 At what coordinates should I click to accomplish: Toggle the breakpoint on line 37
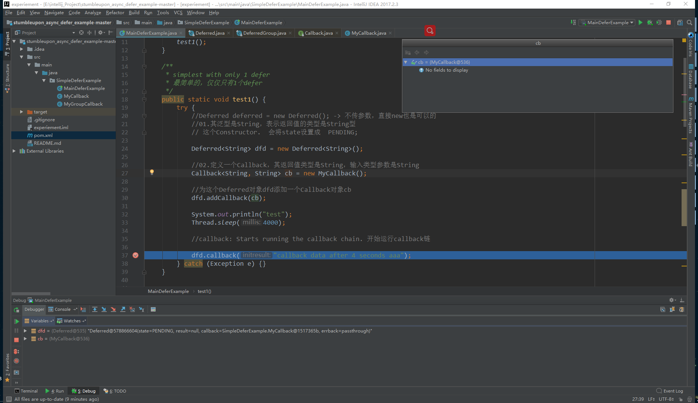tap(135, 255)
